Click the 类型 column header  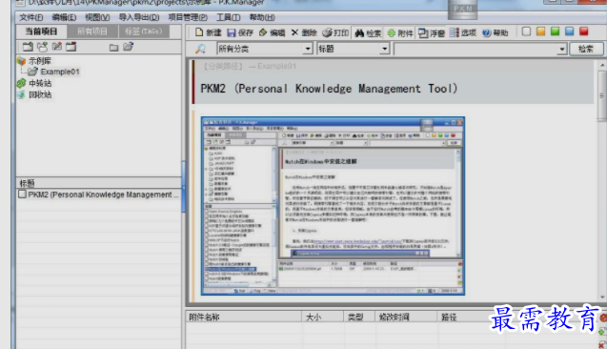(359, 318)
